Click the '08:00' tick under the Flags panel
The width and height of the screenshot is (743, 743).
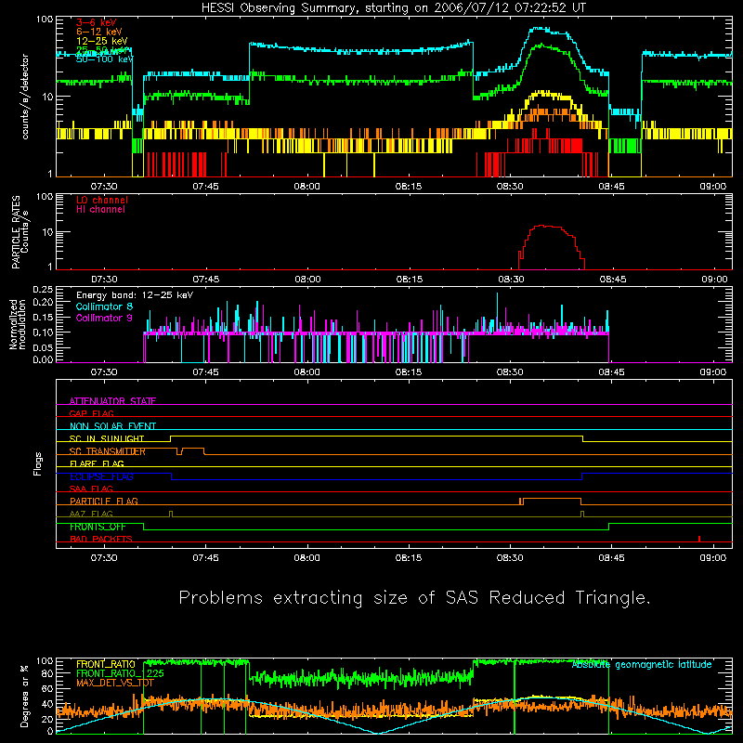tap(307, 558)
